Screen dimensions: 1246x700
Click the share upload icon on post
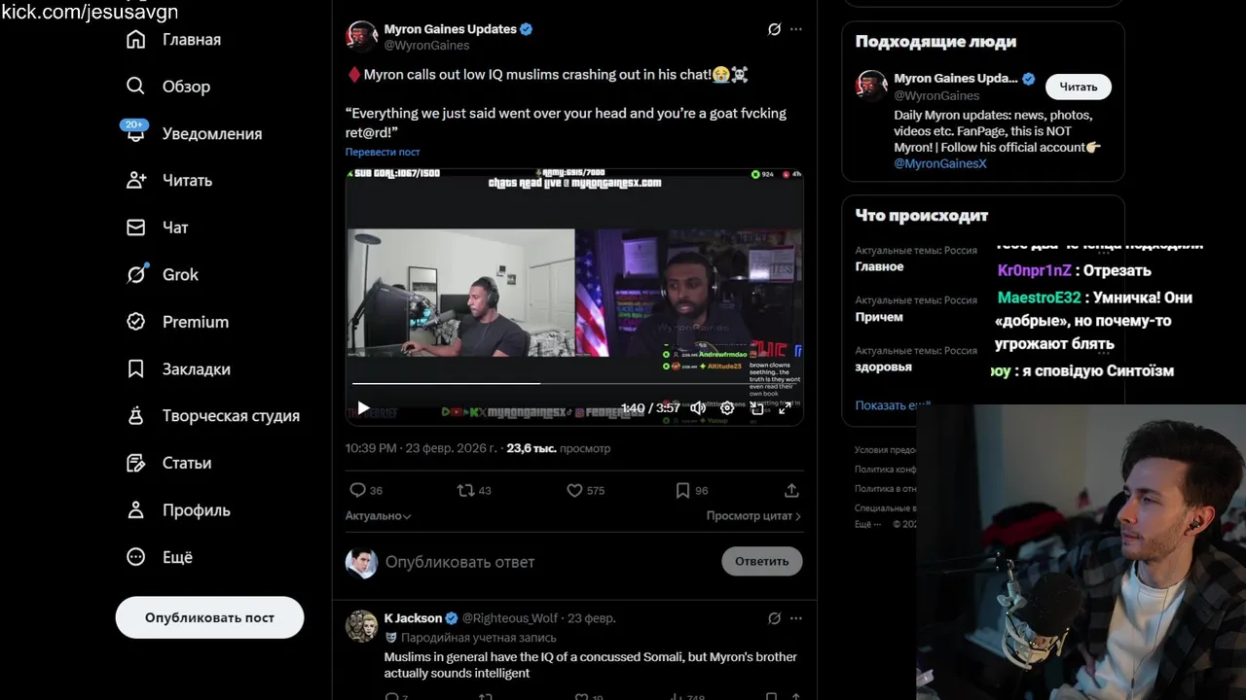(791, 490)
